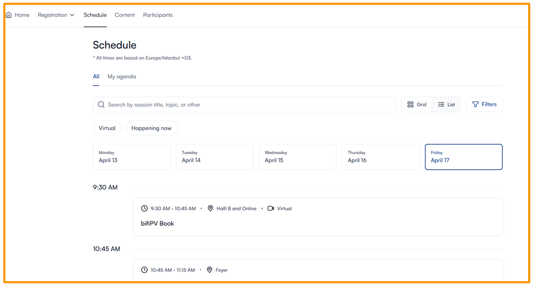The width and height of the screenshot is (533, 286).
Task: Open the Content tab
Action: [124, 15]
